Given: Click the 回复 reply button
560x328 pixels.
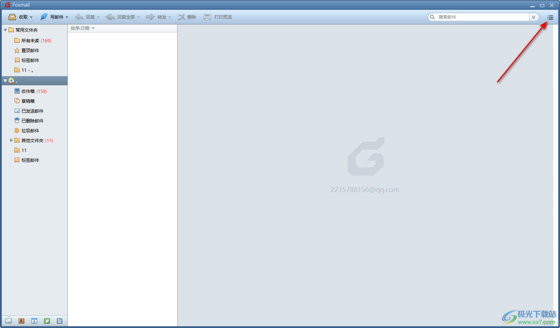Looking at the screenshot, I should click(85, 17).
